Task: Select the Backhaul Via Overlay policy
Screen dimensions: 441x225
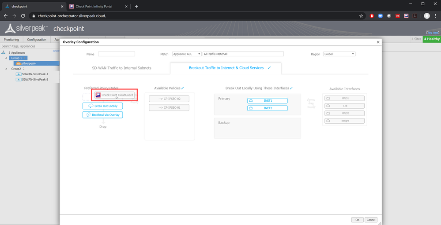Action: click(x=102, y=114)
